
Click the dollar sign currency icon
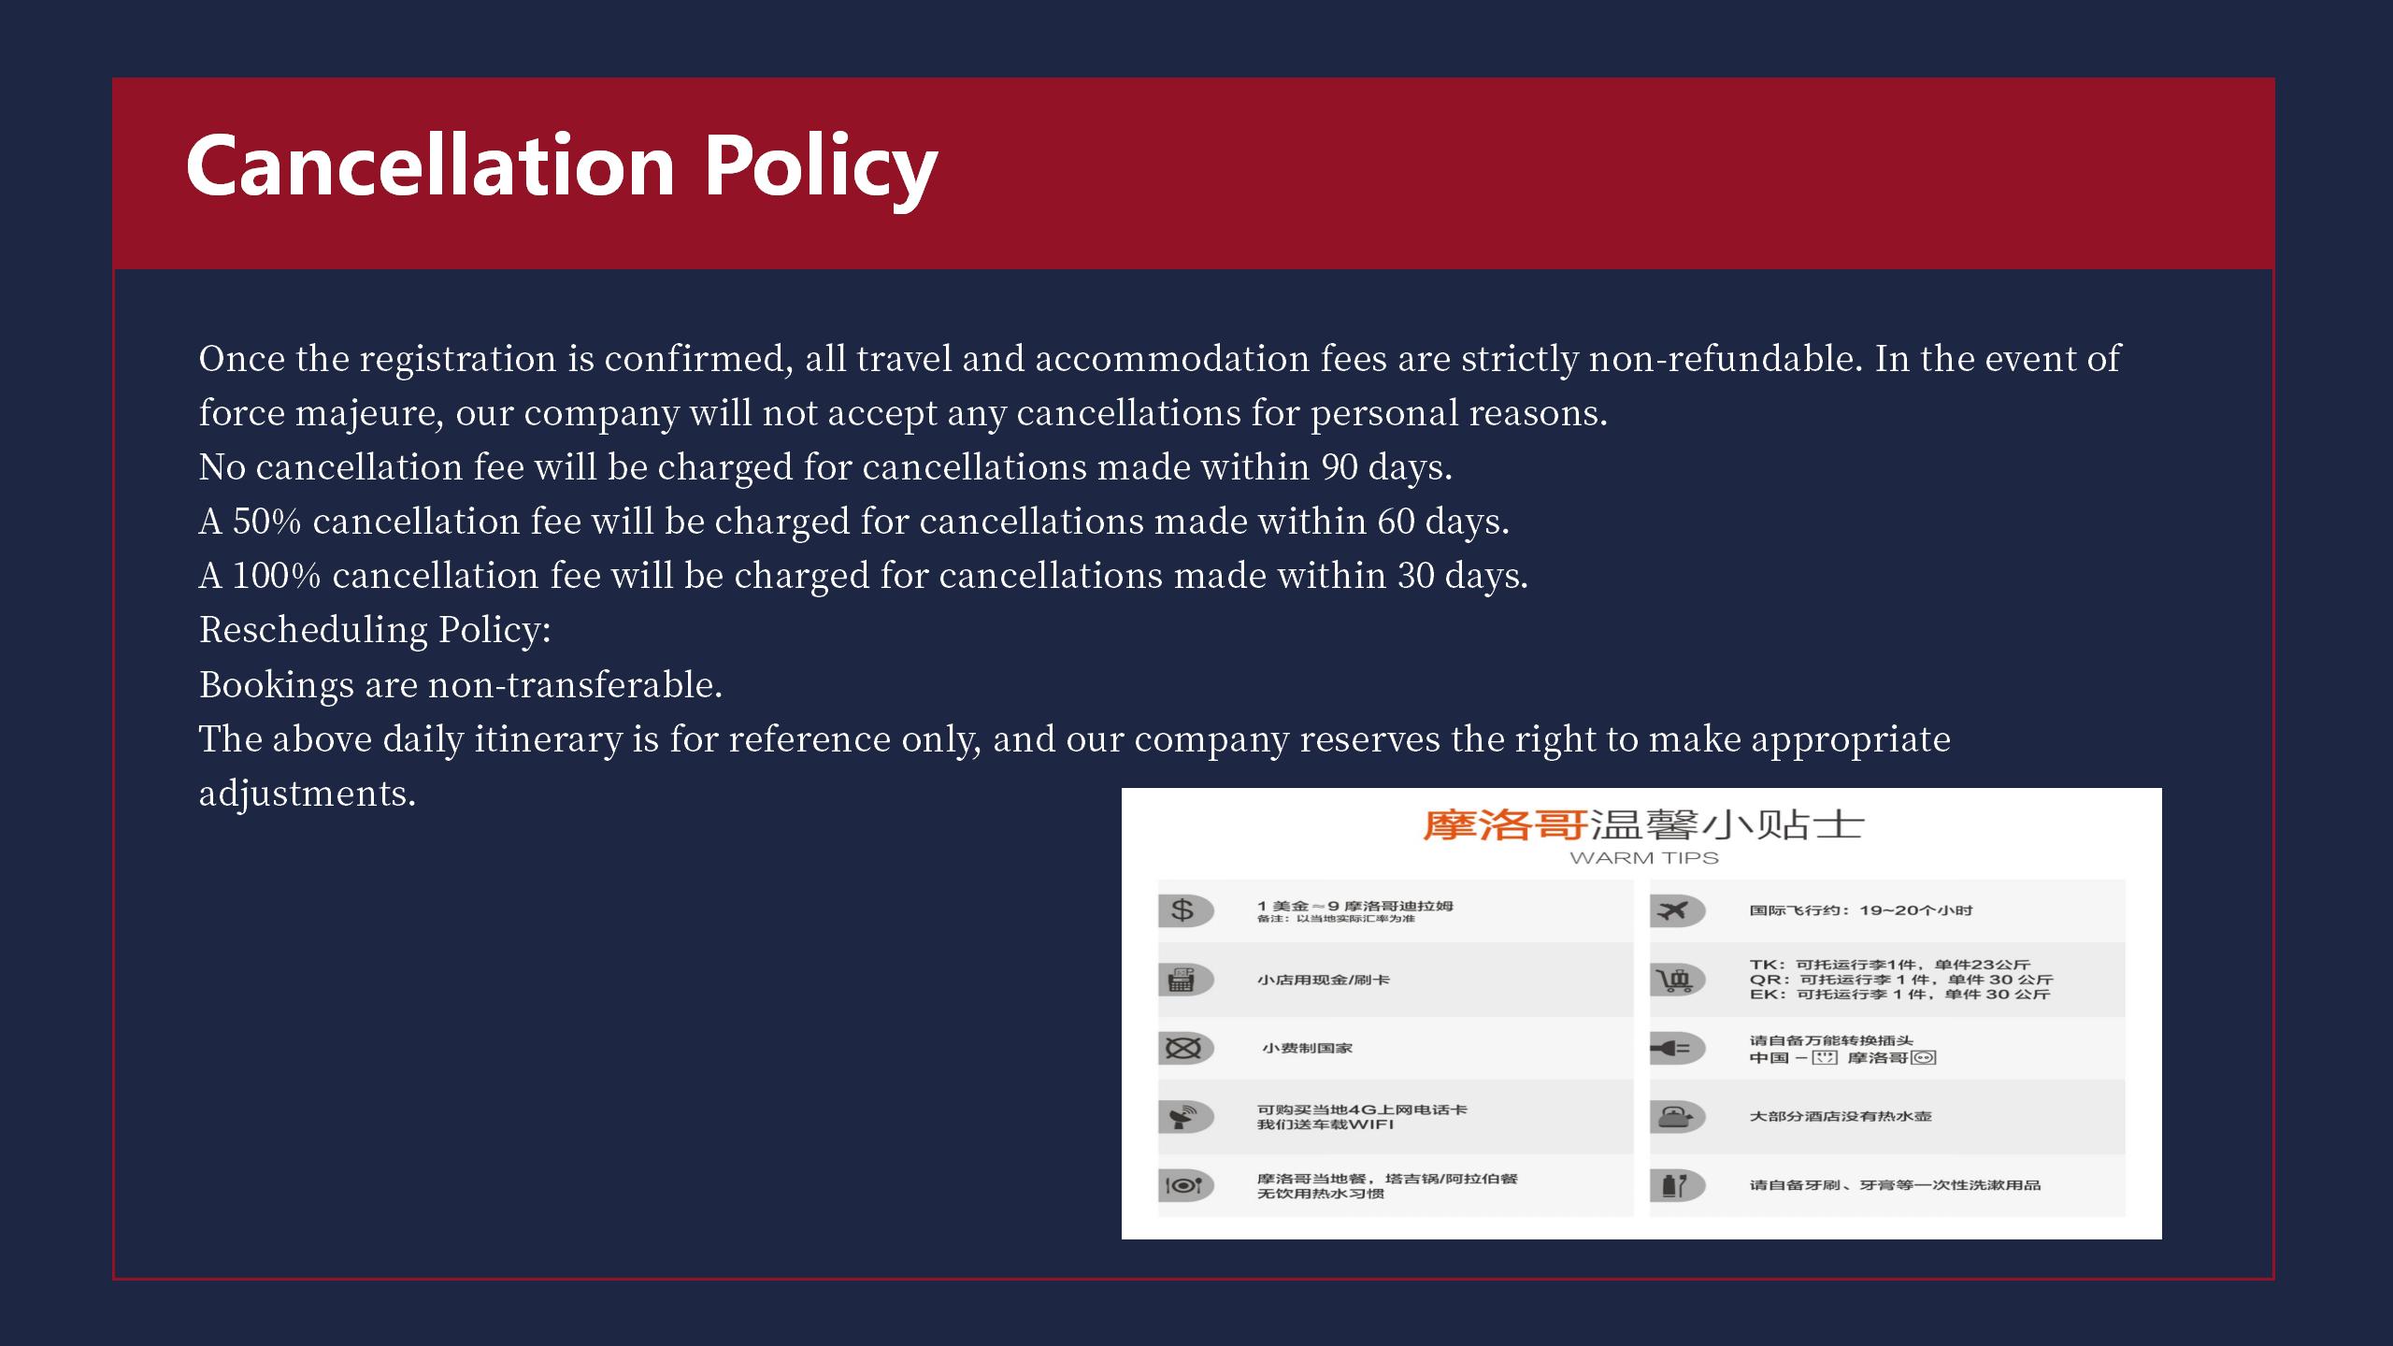pos(1182,910)
